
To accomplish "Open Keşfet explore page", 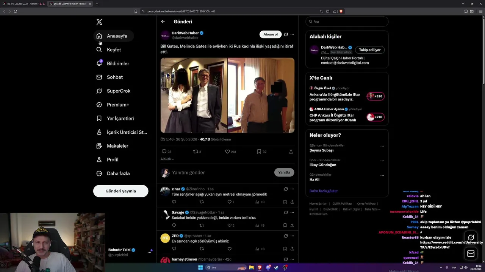I will coord(109,49).
